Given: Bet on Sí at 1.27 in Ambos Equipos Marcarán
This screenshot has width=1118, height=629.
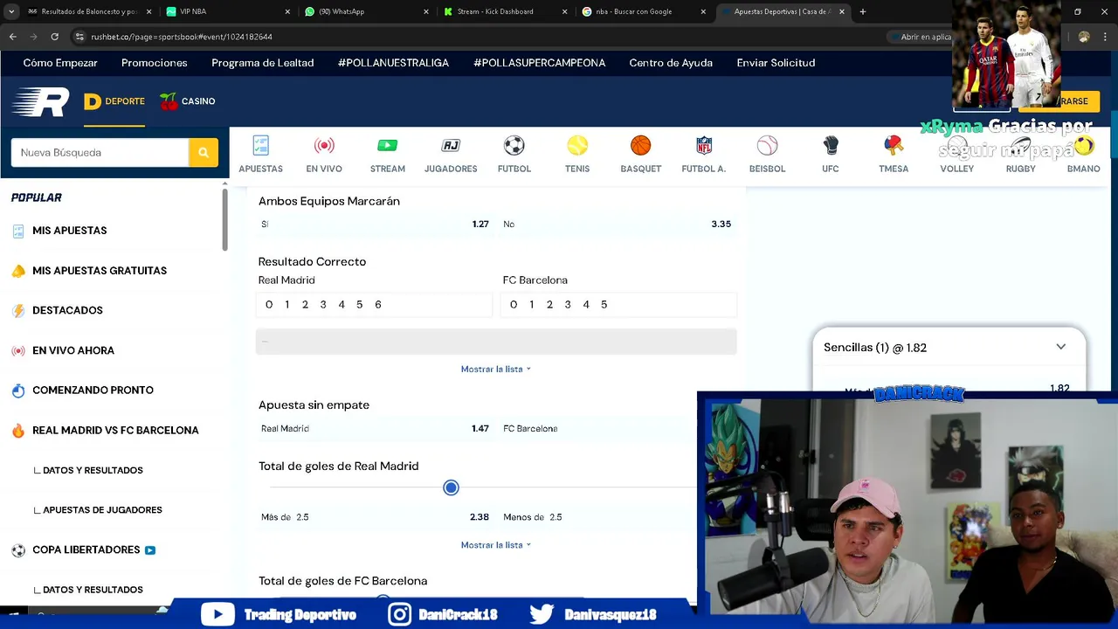Looking at the screenshot, I should click(x=375, y=225).
